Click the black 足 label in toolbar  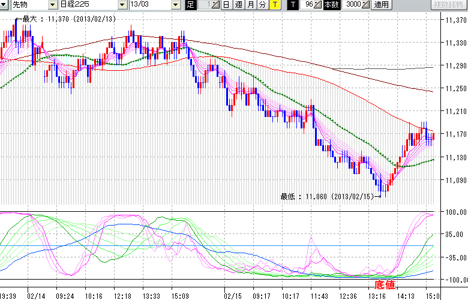[191, 5]
